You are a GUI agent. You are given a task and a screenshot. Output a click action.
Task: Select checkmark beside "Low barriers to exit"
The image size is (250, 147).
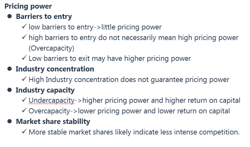click(24, 58)
